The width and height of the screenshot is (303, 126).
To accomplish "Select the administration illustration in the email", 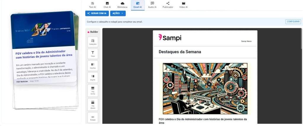I will pyautogui.click(x=205, y=88).
